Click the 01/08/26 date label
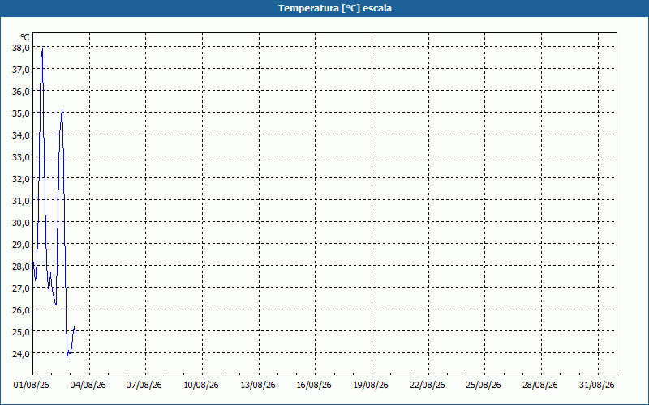The height and width of the screenshot is (405, 649). [32, 386]
